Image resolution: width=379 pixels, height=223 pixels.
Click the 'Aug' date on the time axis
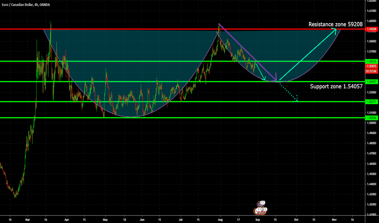click(x=220, y=220)
